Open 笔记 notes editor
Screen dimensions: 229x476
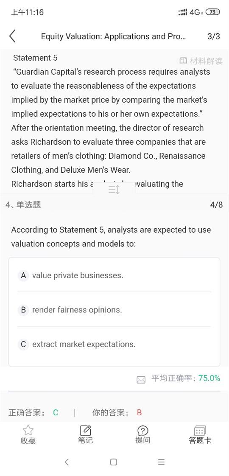coord(85,434)
